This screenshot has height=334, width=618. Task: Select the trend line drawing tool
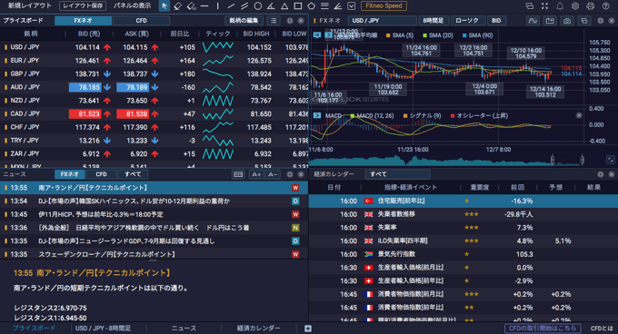231,6
